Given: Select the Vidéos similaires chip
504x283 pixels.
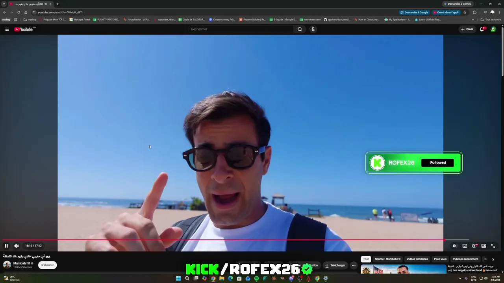Looking at the screenshot, I should point(417,259).
